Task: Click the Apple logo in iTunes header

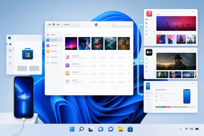Action: 96,24
